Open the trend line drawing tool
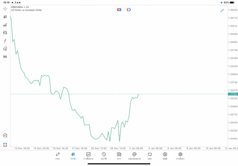This screenshot has width=238, height=166. pos(222,10)
